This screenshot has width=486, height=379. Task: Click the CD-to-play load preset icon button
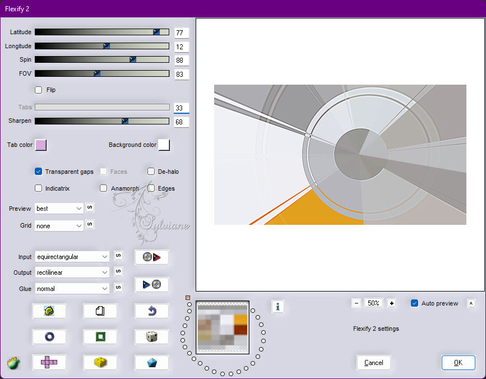[151, 257]
